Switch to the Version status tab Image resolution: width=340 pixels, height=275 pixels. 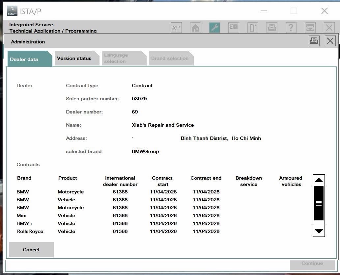tap(74, 58)
